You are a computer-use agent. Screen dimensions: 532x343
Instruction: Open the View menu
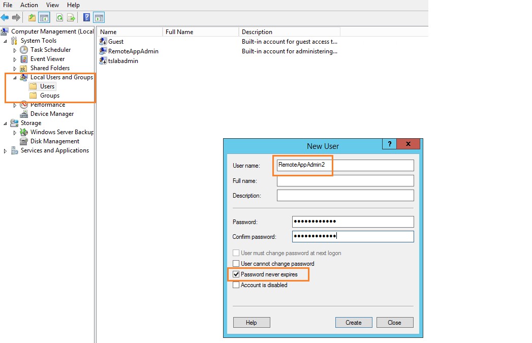(x=52, y=5)
